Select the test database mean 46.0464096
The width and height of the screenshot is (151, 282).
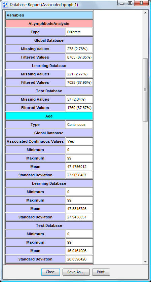79,251
